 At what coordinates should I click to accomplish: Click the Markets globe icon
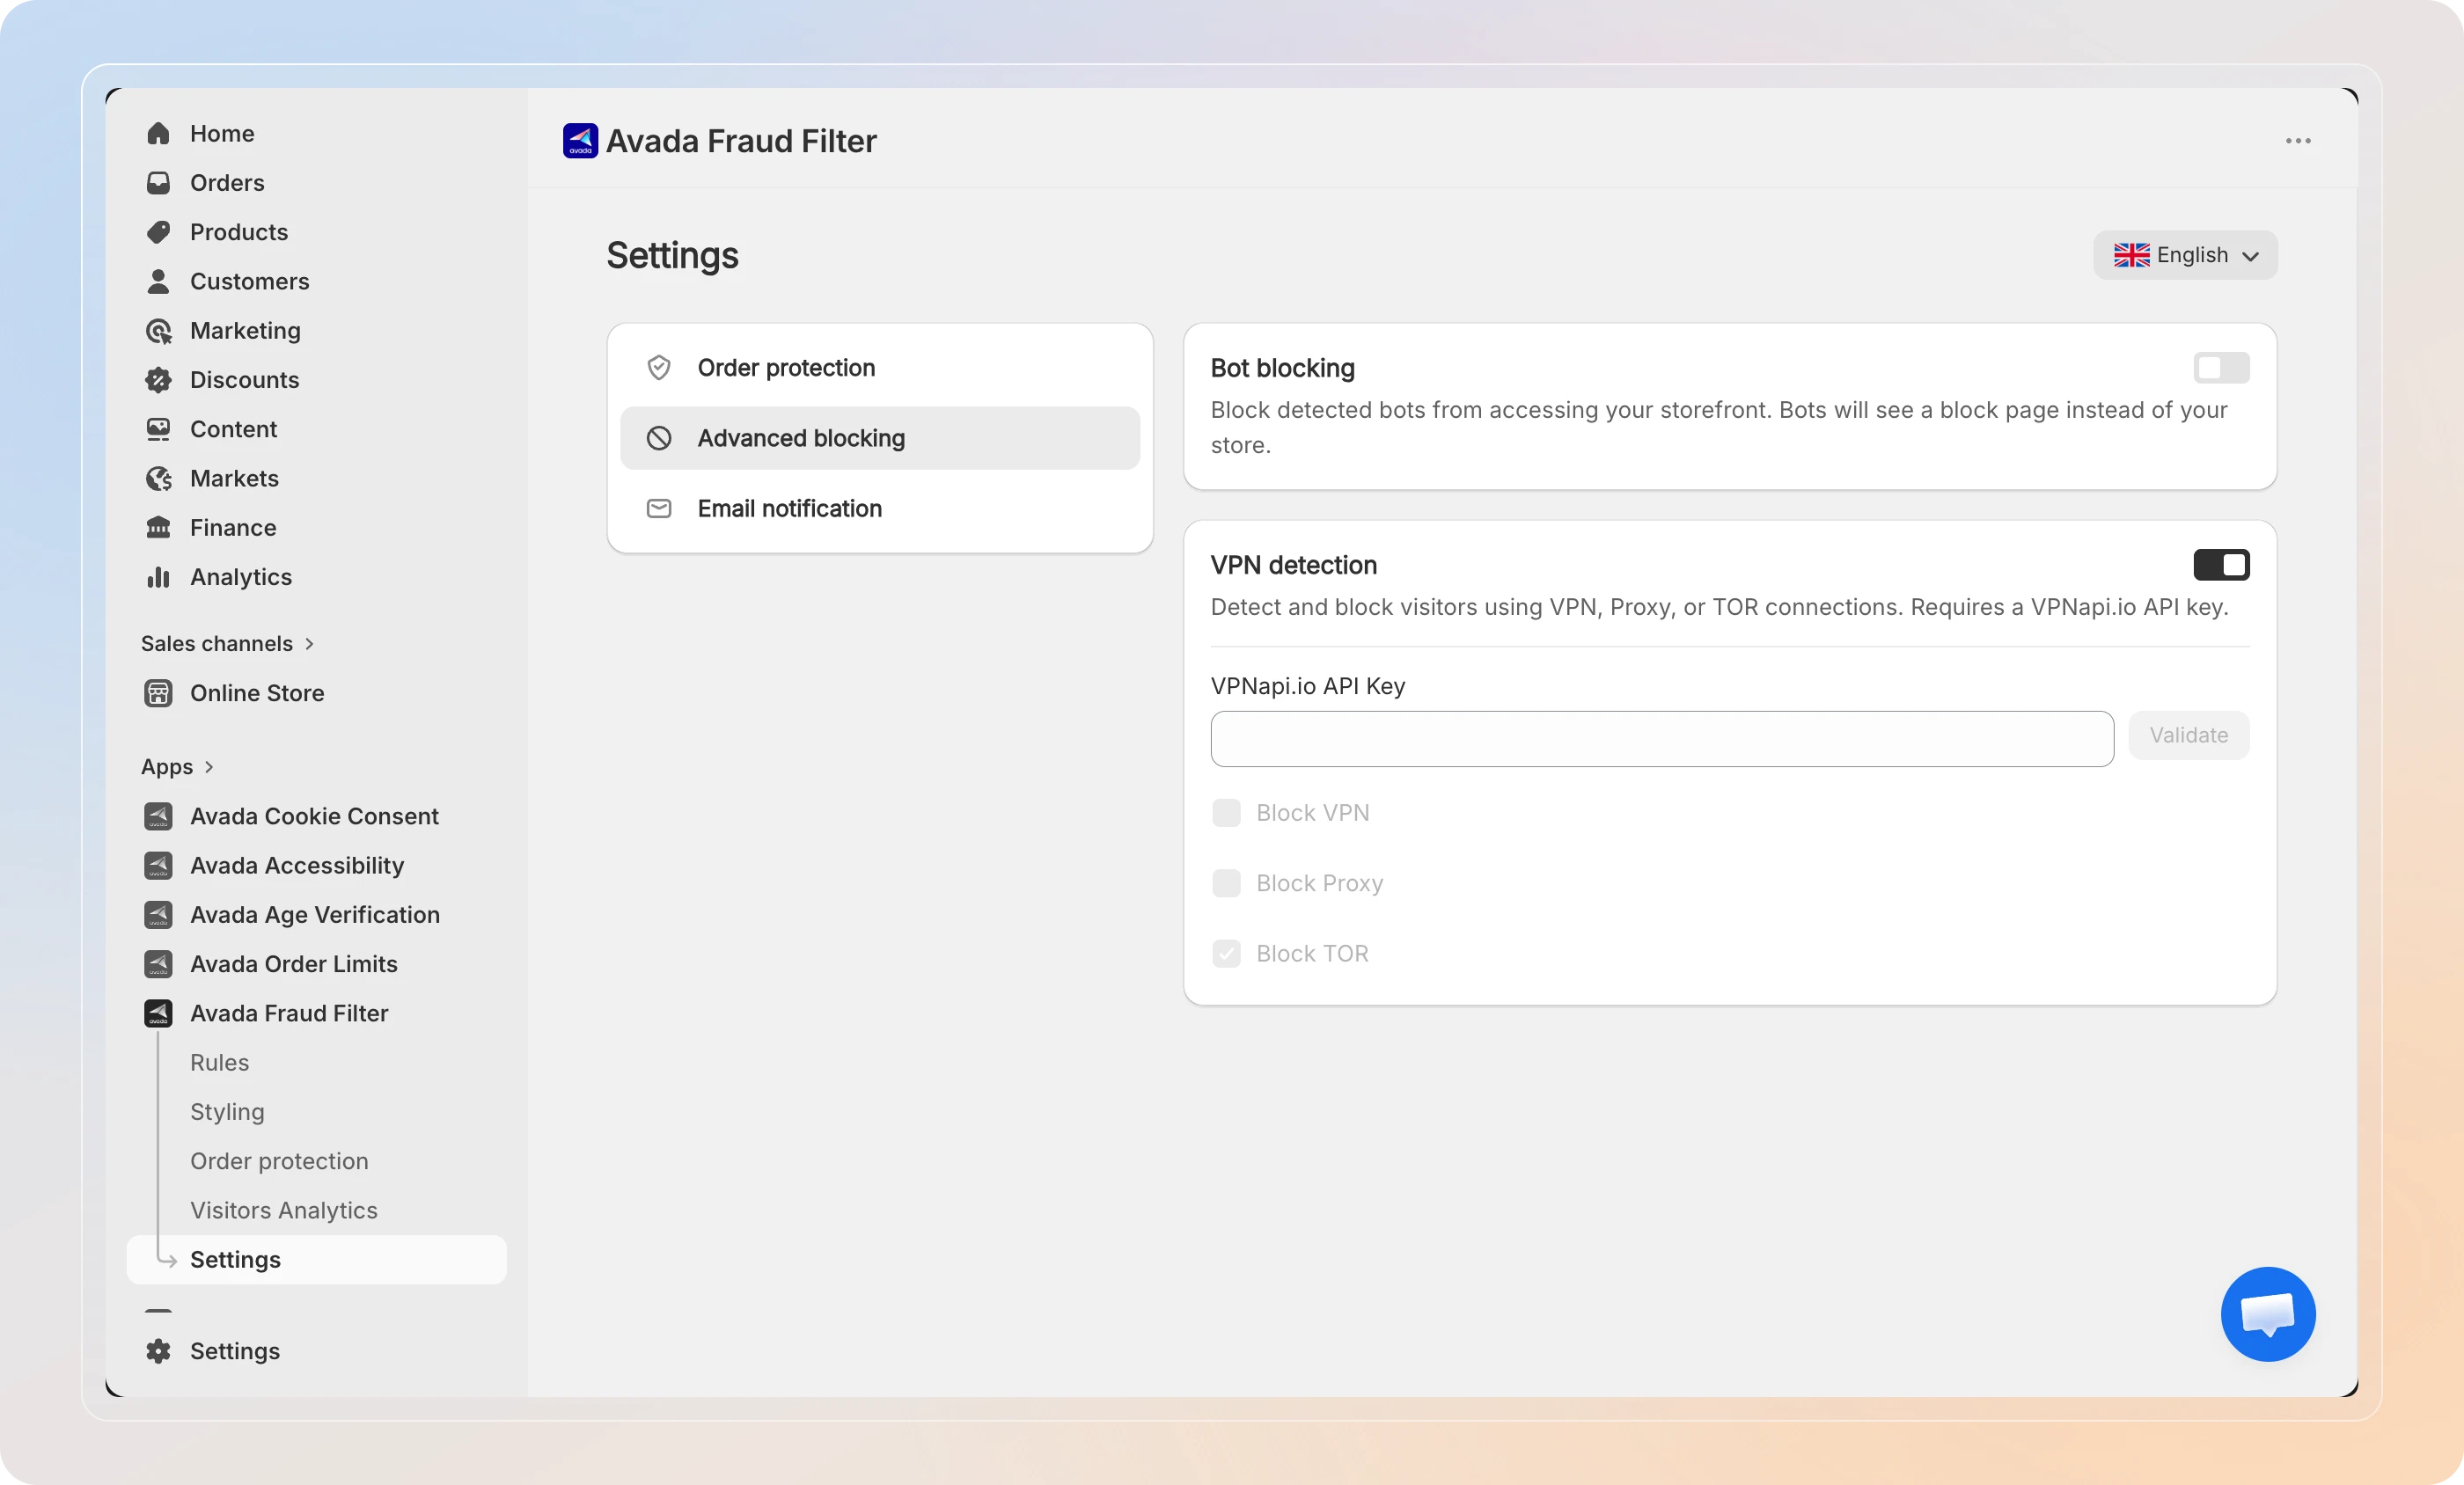pos(158,478)
